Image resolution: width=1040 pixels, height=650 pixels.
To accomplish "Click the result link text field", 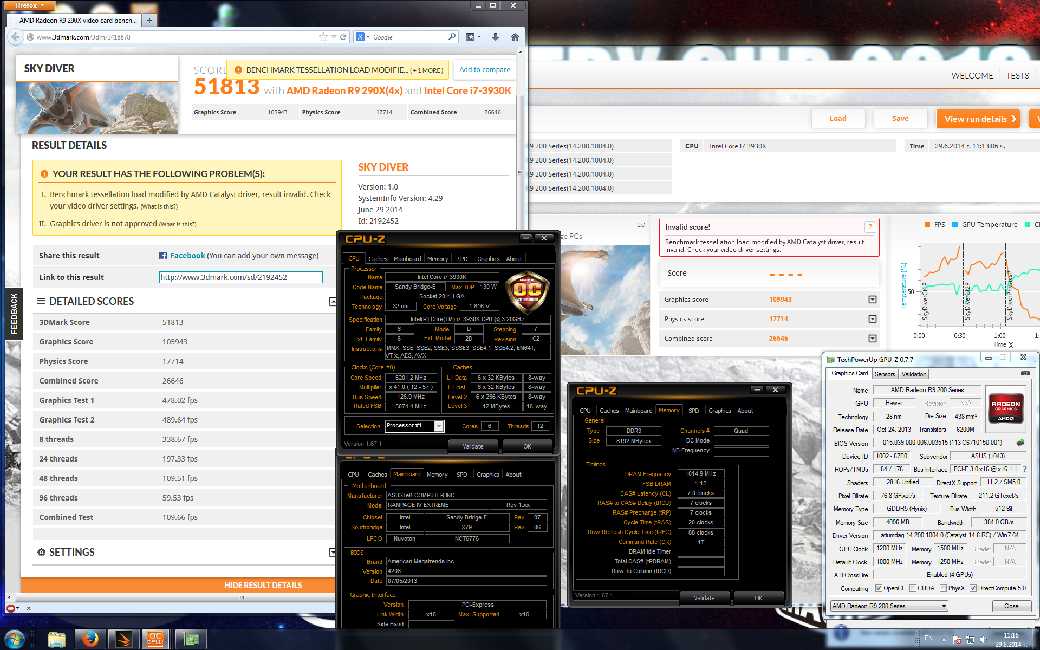I will coord(240,277).
